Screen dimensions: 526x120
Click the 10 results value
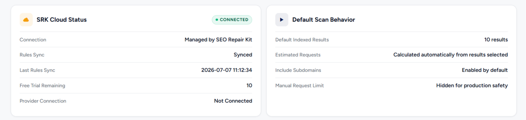tap(496, 40)
